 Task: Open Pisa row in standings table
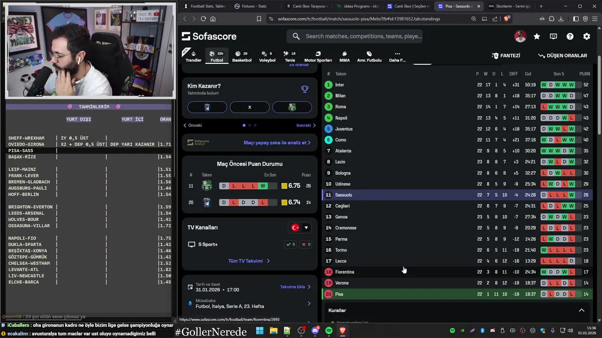457,294
